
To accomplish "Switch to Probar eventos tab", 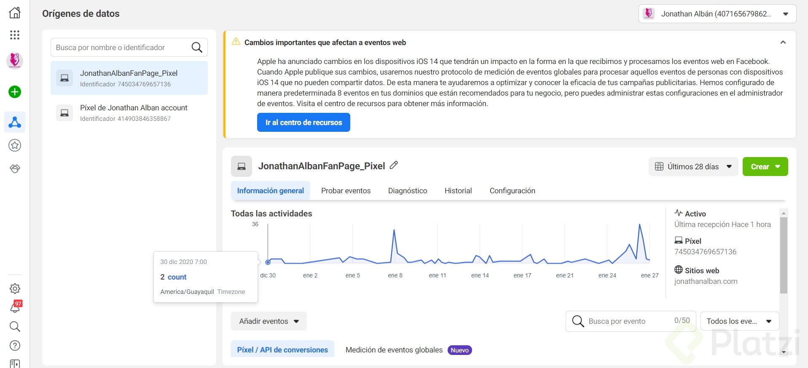I will 346,191.
